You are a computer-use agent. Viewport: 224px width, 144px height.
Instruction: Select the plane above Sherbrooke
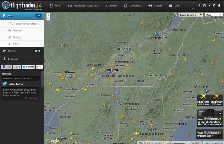click(x=150, y=73)
